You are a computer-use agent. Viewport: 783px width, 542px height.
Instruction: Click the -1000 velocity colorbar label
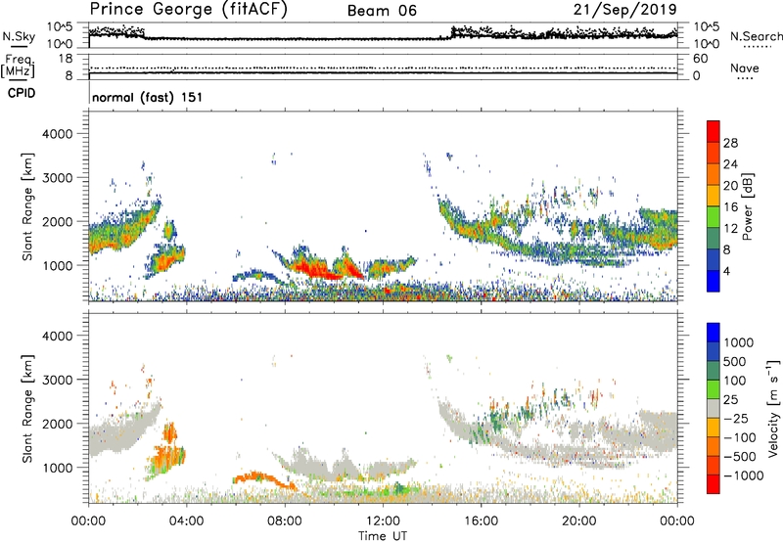(744, 475)
